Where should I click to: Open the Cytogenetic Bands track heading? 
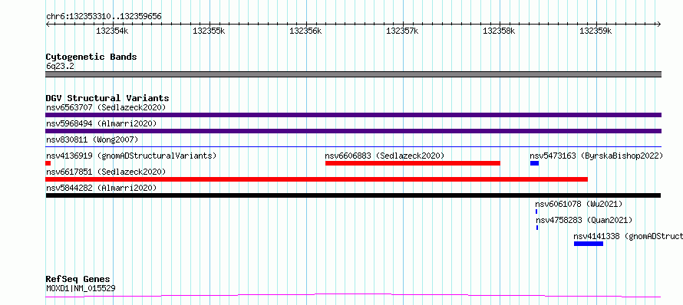pyautogui.click(x=91, y=57)
